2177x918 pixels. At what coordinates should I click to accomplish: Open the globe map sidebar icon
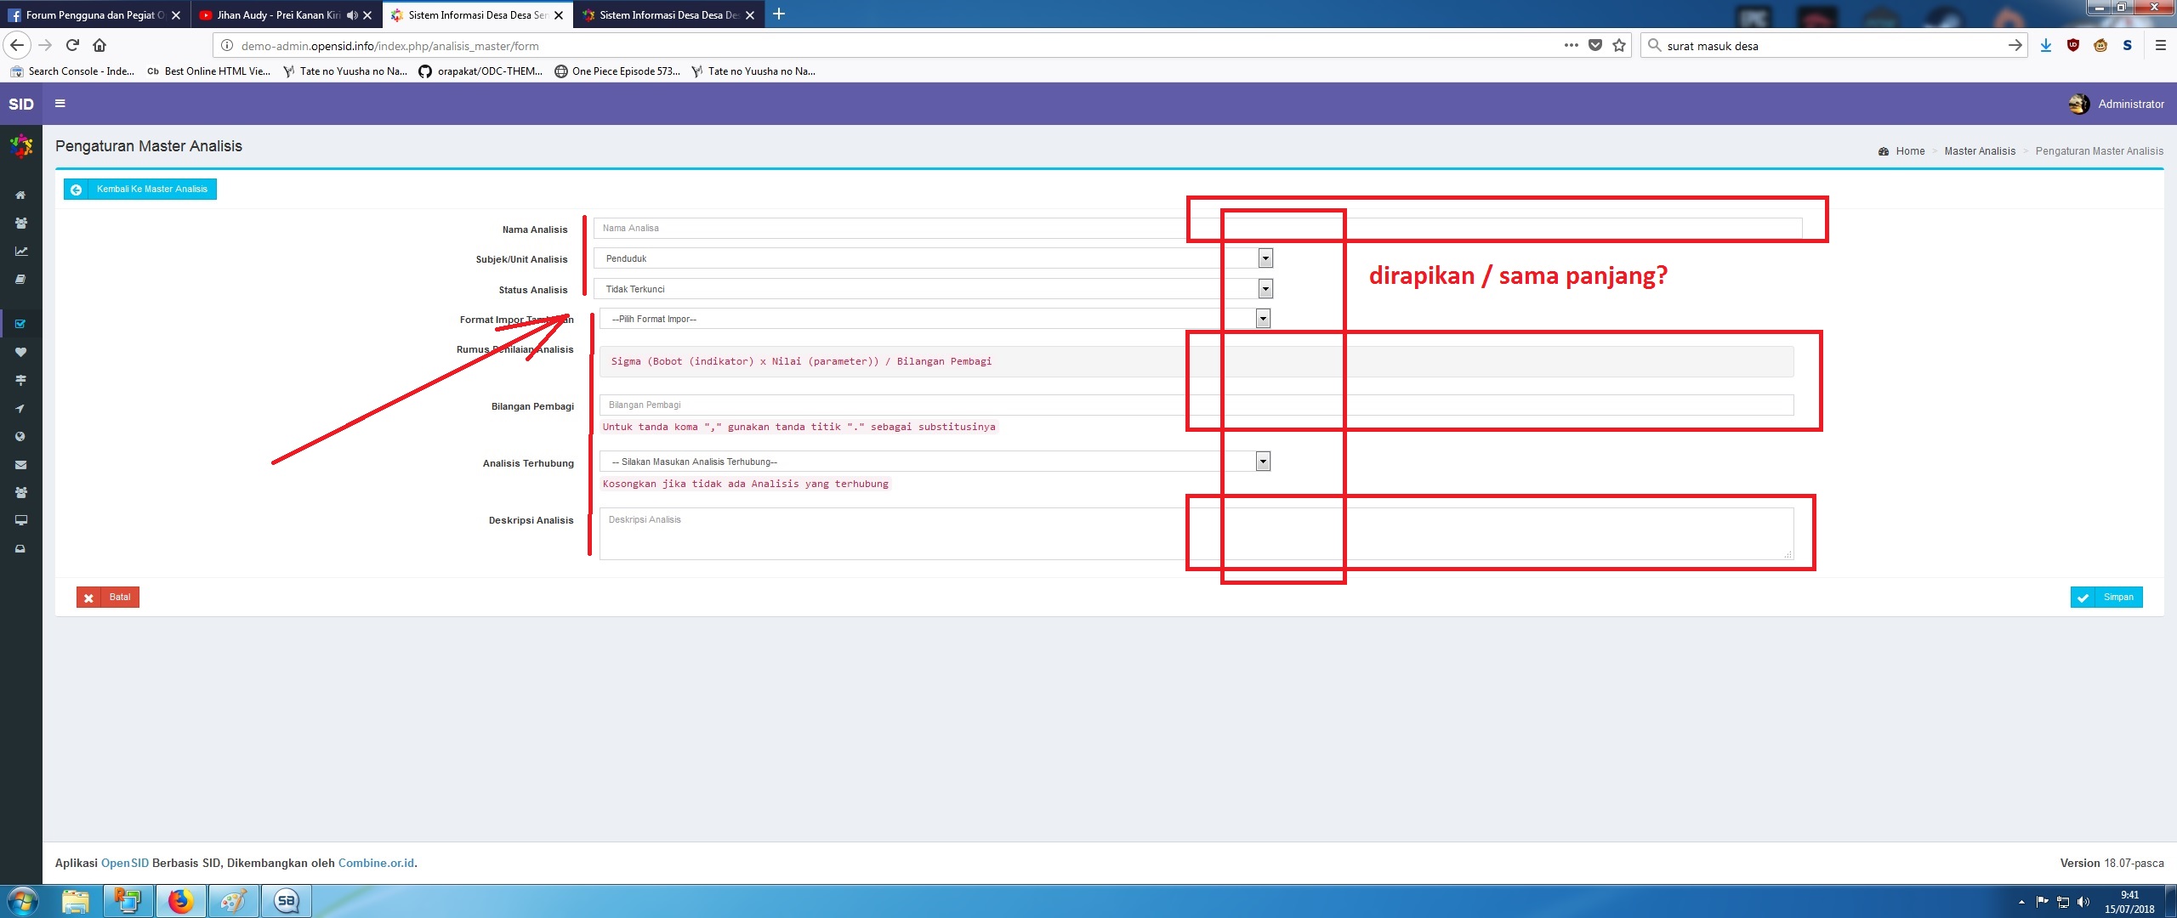[20, 437]
